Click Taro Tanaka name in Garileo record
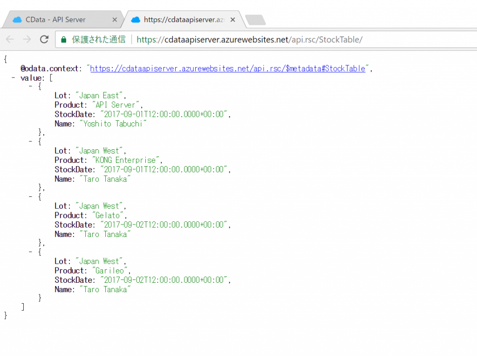477x356 pixels. [x=105, y=290]
